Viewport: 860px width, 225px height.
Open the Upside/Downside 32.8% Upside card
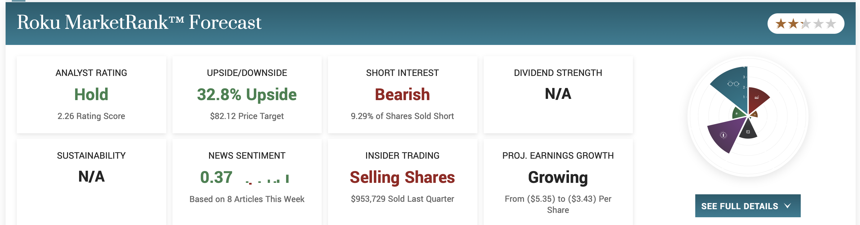pyautogui.click(x=247, y=94)
